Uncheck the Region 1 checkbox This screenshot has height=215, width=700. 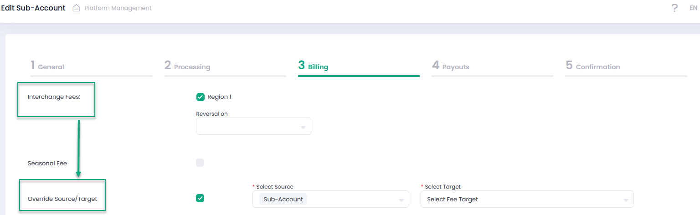pyautogui.click(x=200, y=97)
